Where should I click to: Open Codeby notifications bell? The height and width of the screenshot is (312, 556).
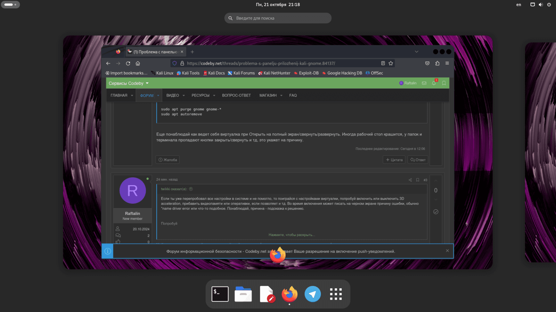click(434, 83)
